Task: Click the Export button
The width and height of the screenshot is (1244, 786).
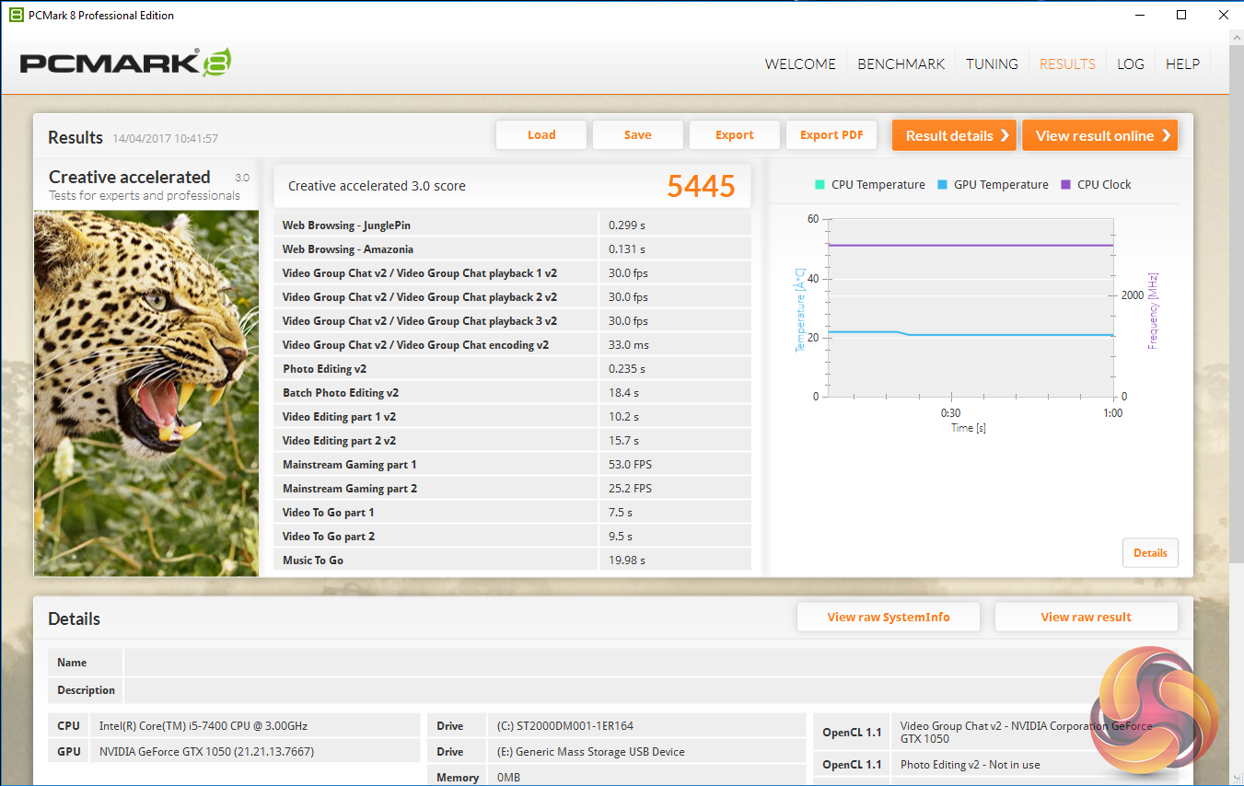Action: tap(734, 135)
